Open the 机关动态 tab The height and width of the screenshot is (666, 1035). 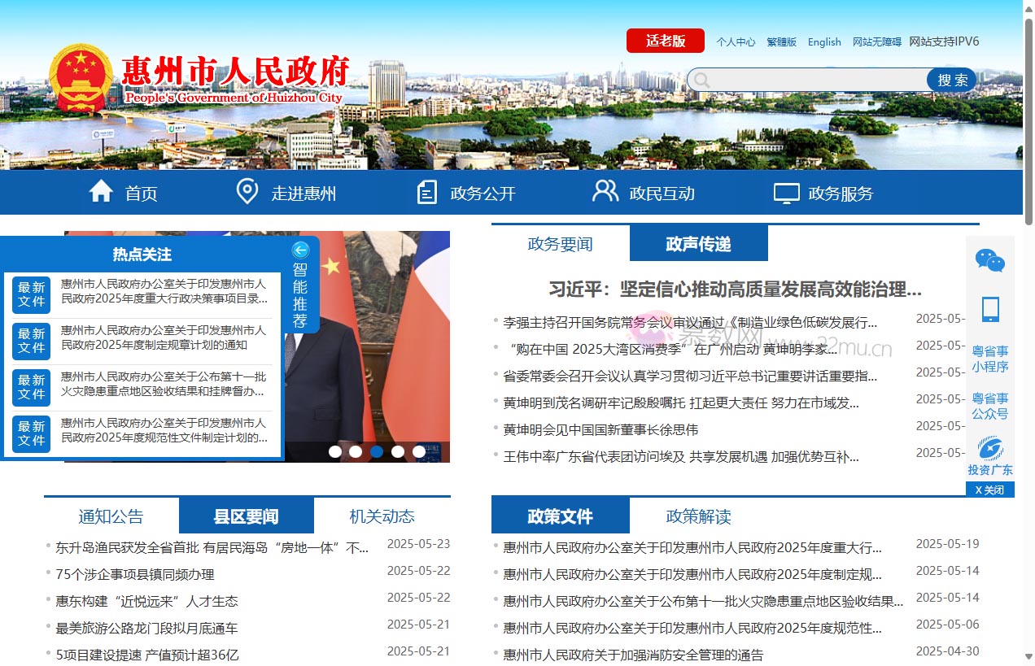382,516
